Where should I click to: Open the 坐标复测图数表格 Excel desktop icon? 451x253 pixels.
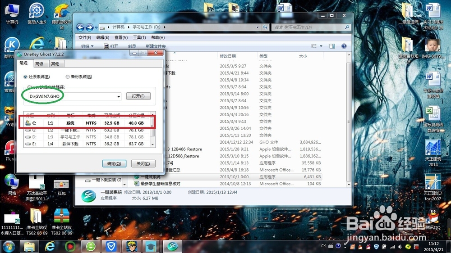(x=433, y=119)
